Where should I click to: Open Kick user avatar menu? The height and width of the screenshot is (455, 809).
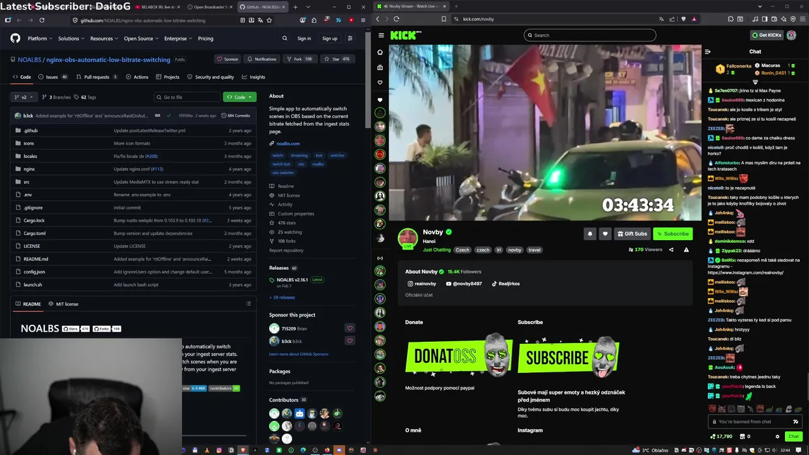791,35
